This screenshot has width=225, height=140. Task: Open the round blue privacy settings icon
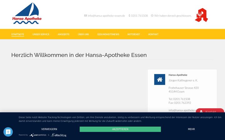click(x=8, y=132)
